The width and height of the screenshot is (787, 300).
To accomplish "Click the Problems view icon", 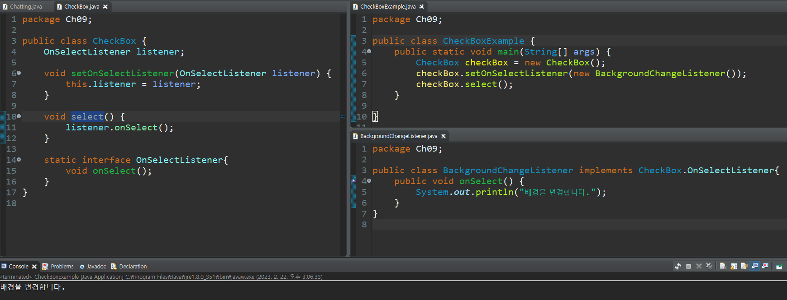I will (x=45, y=267).
